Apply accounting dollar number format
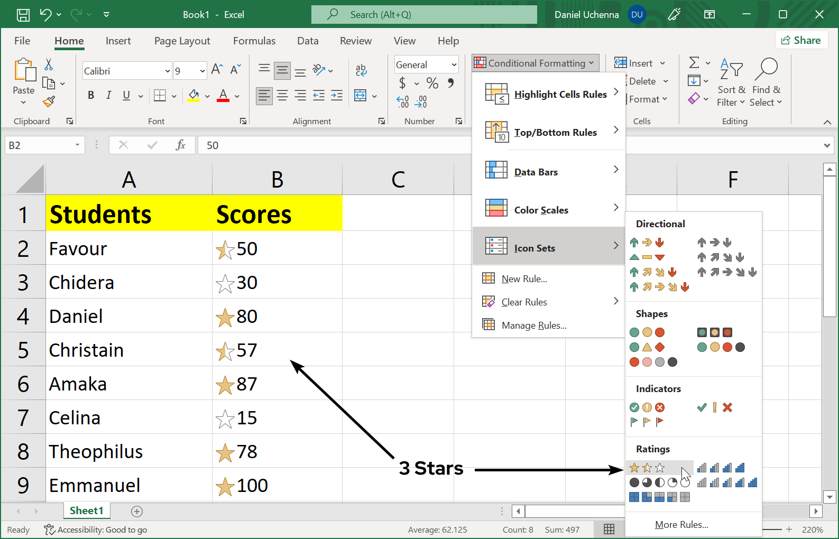The image size is (839, 539). point(402,83)
